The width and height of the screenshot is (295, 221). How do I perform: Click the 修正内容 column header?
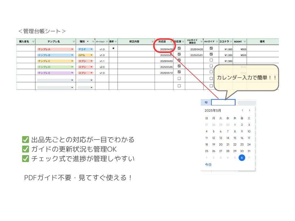[134, 41]
